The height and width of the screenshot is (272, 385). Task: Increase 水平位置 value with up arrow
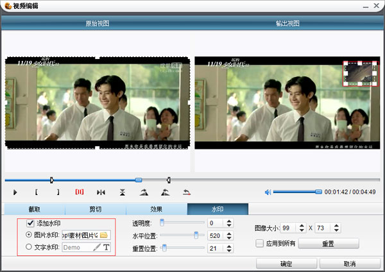(x=229, y=234)
